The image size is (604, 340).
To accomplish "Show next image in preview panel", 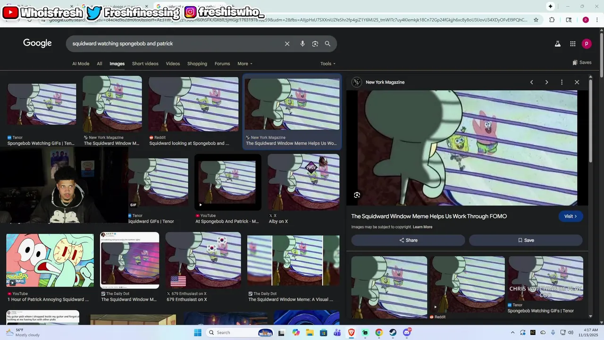I will tap(546, 82).
